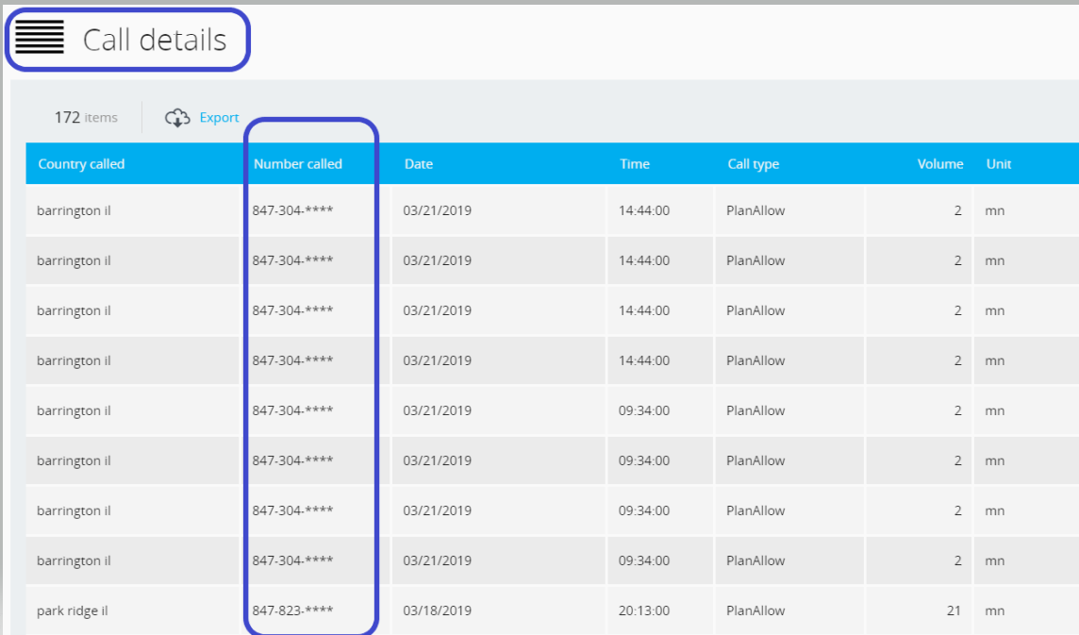
Task: Sort by Call type column header
Action: coord(753,164)
